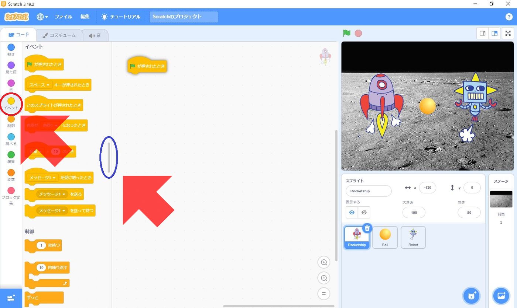Click the y position field
517x308 pixels.
pos(472,188)
